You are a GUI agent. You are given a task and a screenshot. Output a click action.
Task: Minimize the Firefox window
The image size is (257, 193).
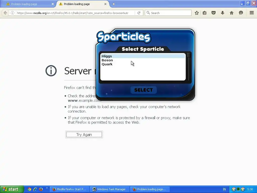(x=242, y=3)
